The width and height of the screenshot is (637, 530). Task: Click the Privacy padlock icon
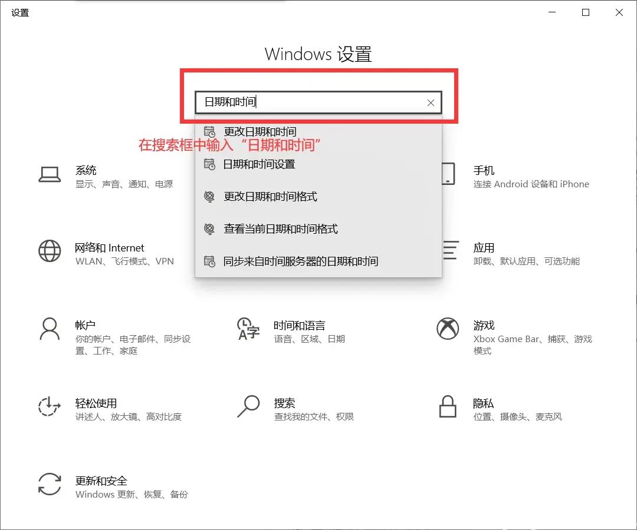[448, 406]
